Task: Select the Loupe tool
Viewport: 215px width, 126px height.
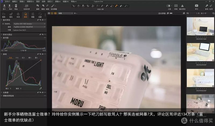Action: click(83, 6)
